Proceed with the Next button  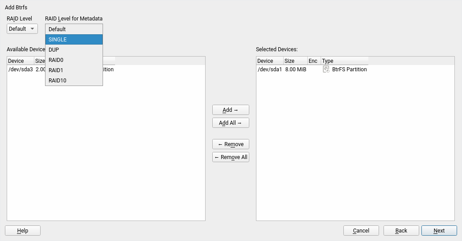[x=439, y=231]
